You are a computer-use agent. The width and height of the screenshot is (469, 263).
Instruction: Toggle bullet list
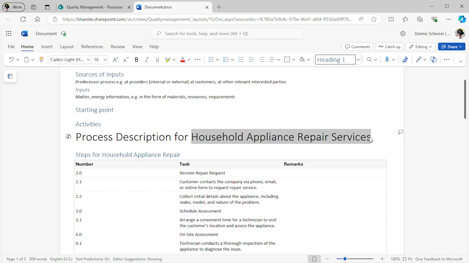pos(211,60)
